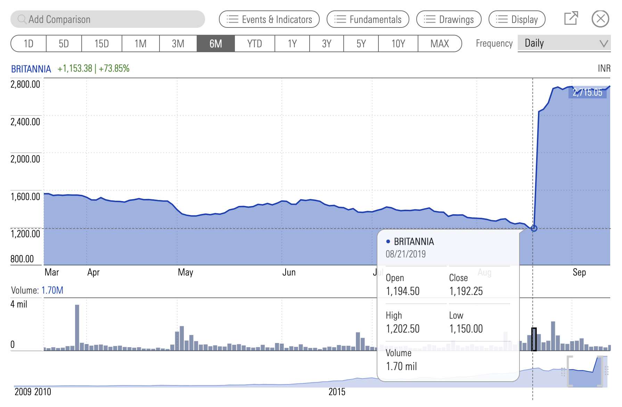
Task: Open the Display menu
Action: pos(517,19)
